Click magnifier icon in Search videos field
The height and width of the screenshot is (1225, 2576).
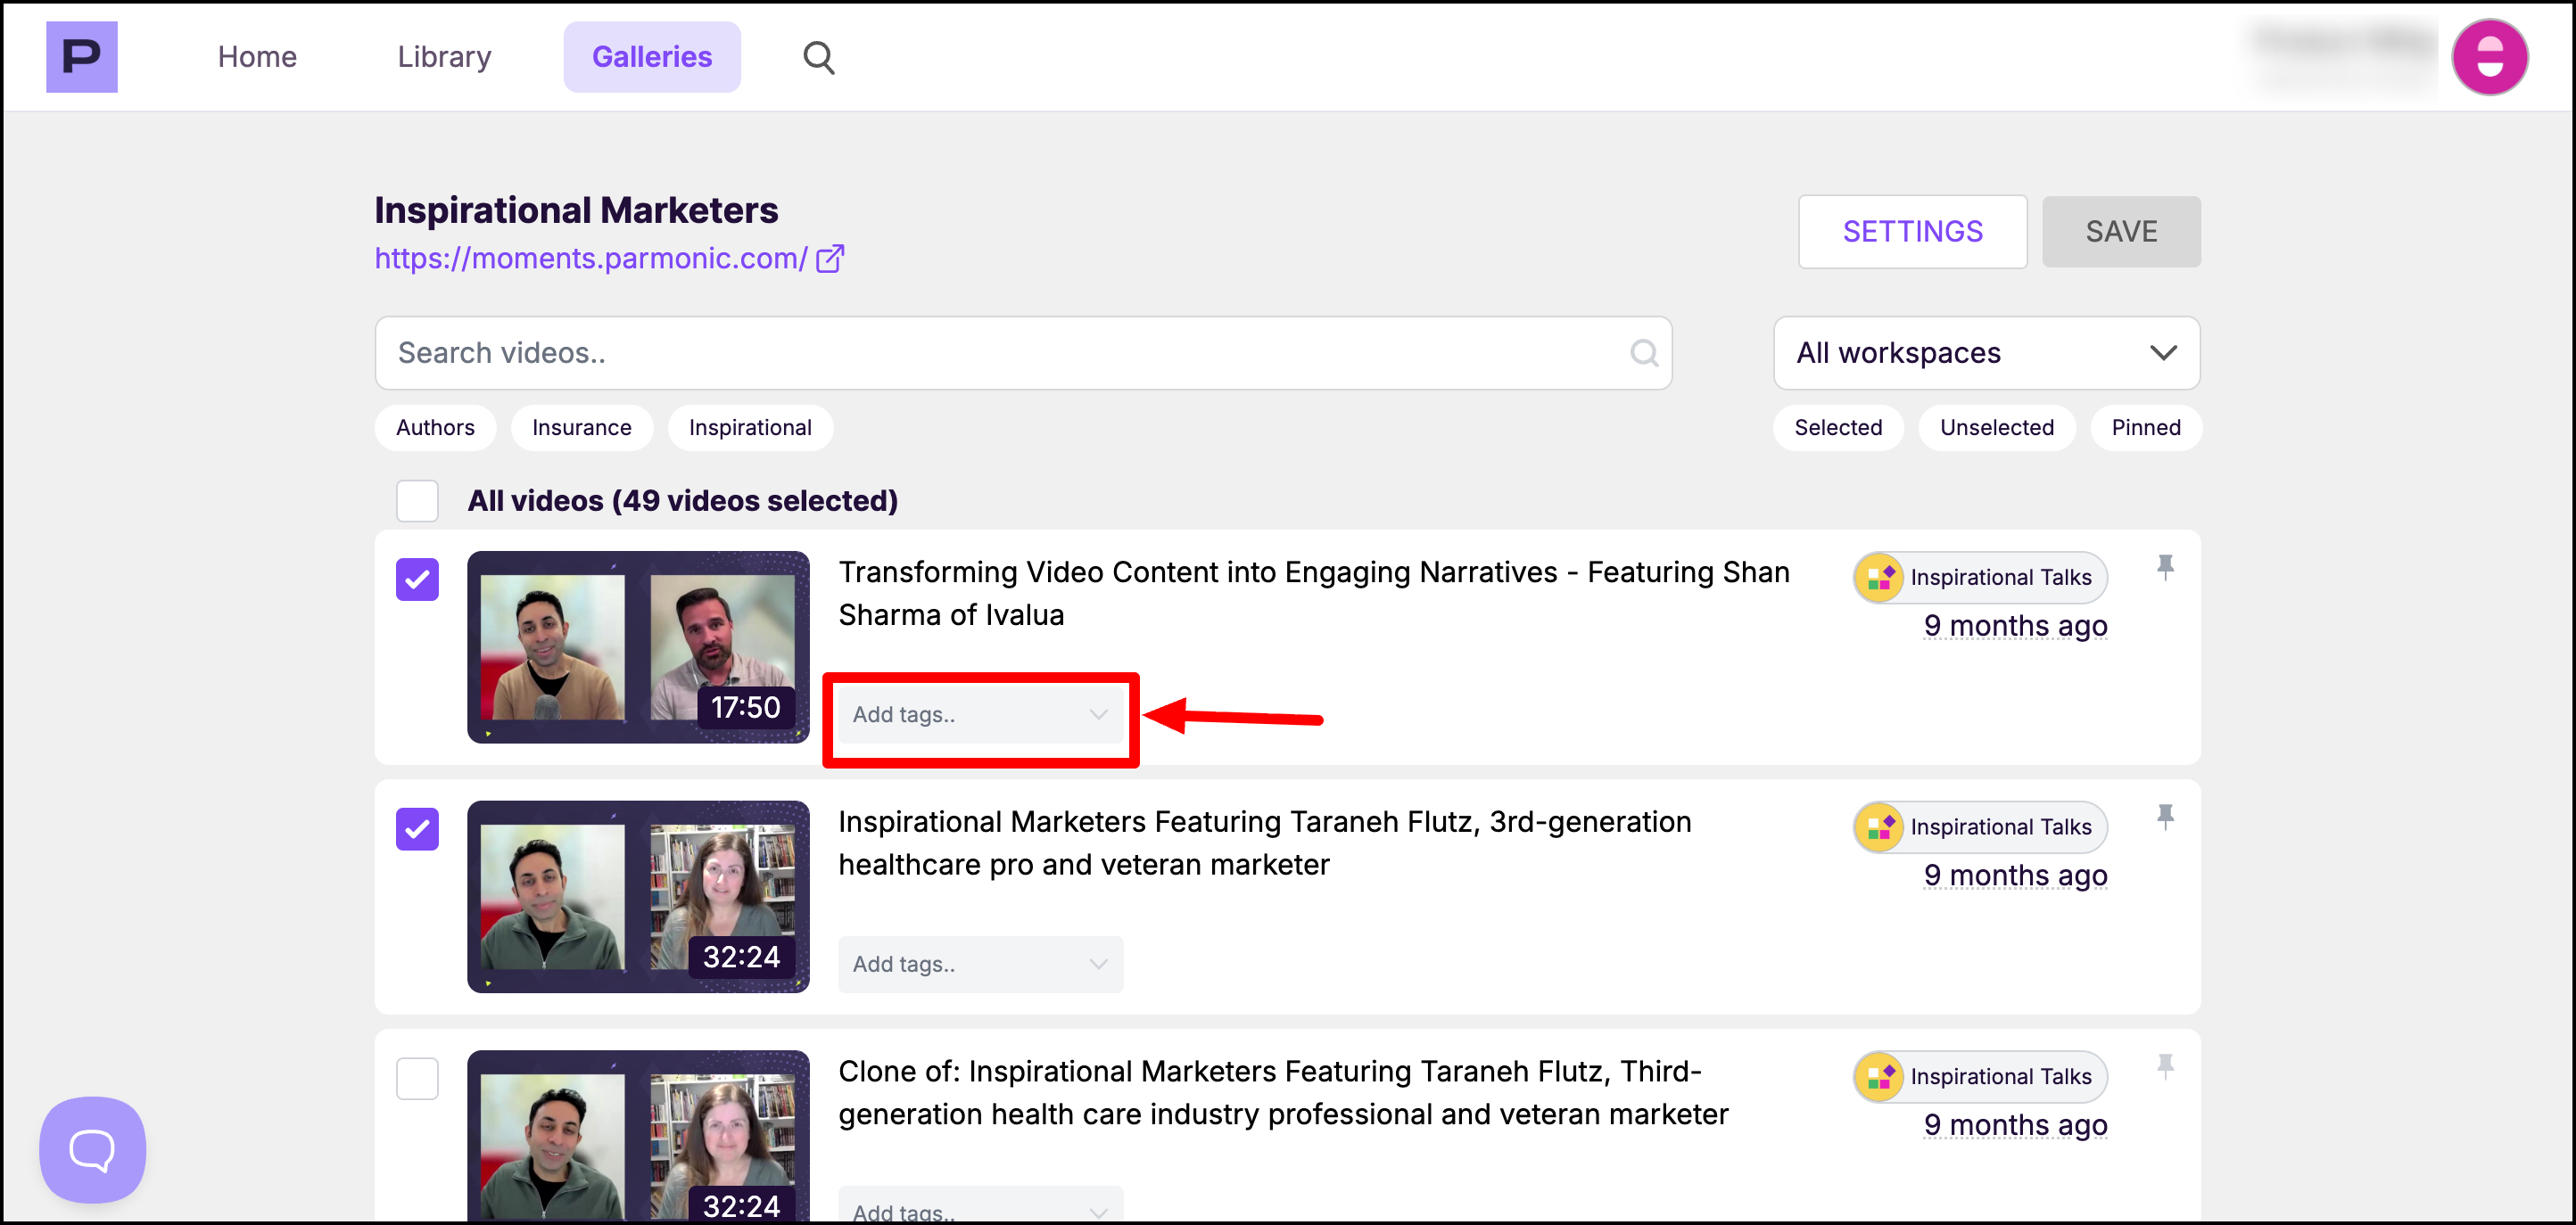(1643, 353)
